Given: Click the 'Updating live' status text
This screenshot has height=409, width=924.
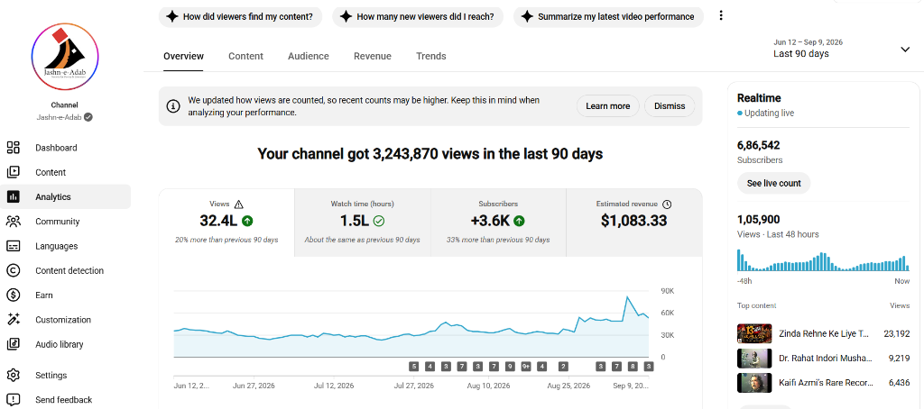Looking at the screenshot, I should tap(769, 113).
